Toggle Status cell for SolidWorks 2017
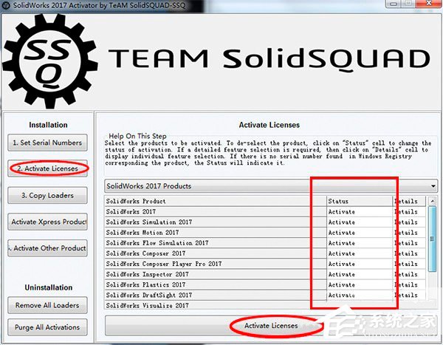This screenshot has width=443, height=345. coord(360,211)
